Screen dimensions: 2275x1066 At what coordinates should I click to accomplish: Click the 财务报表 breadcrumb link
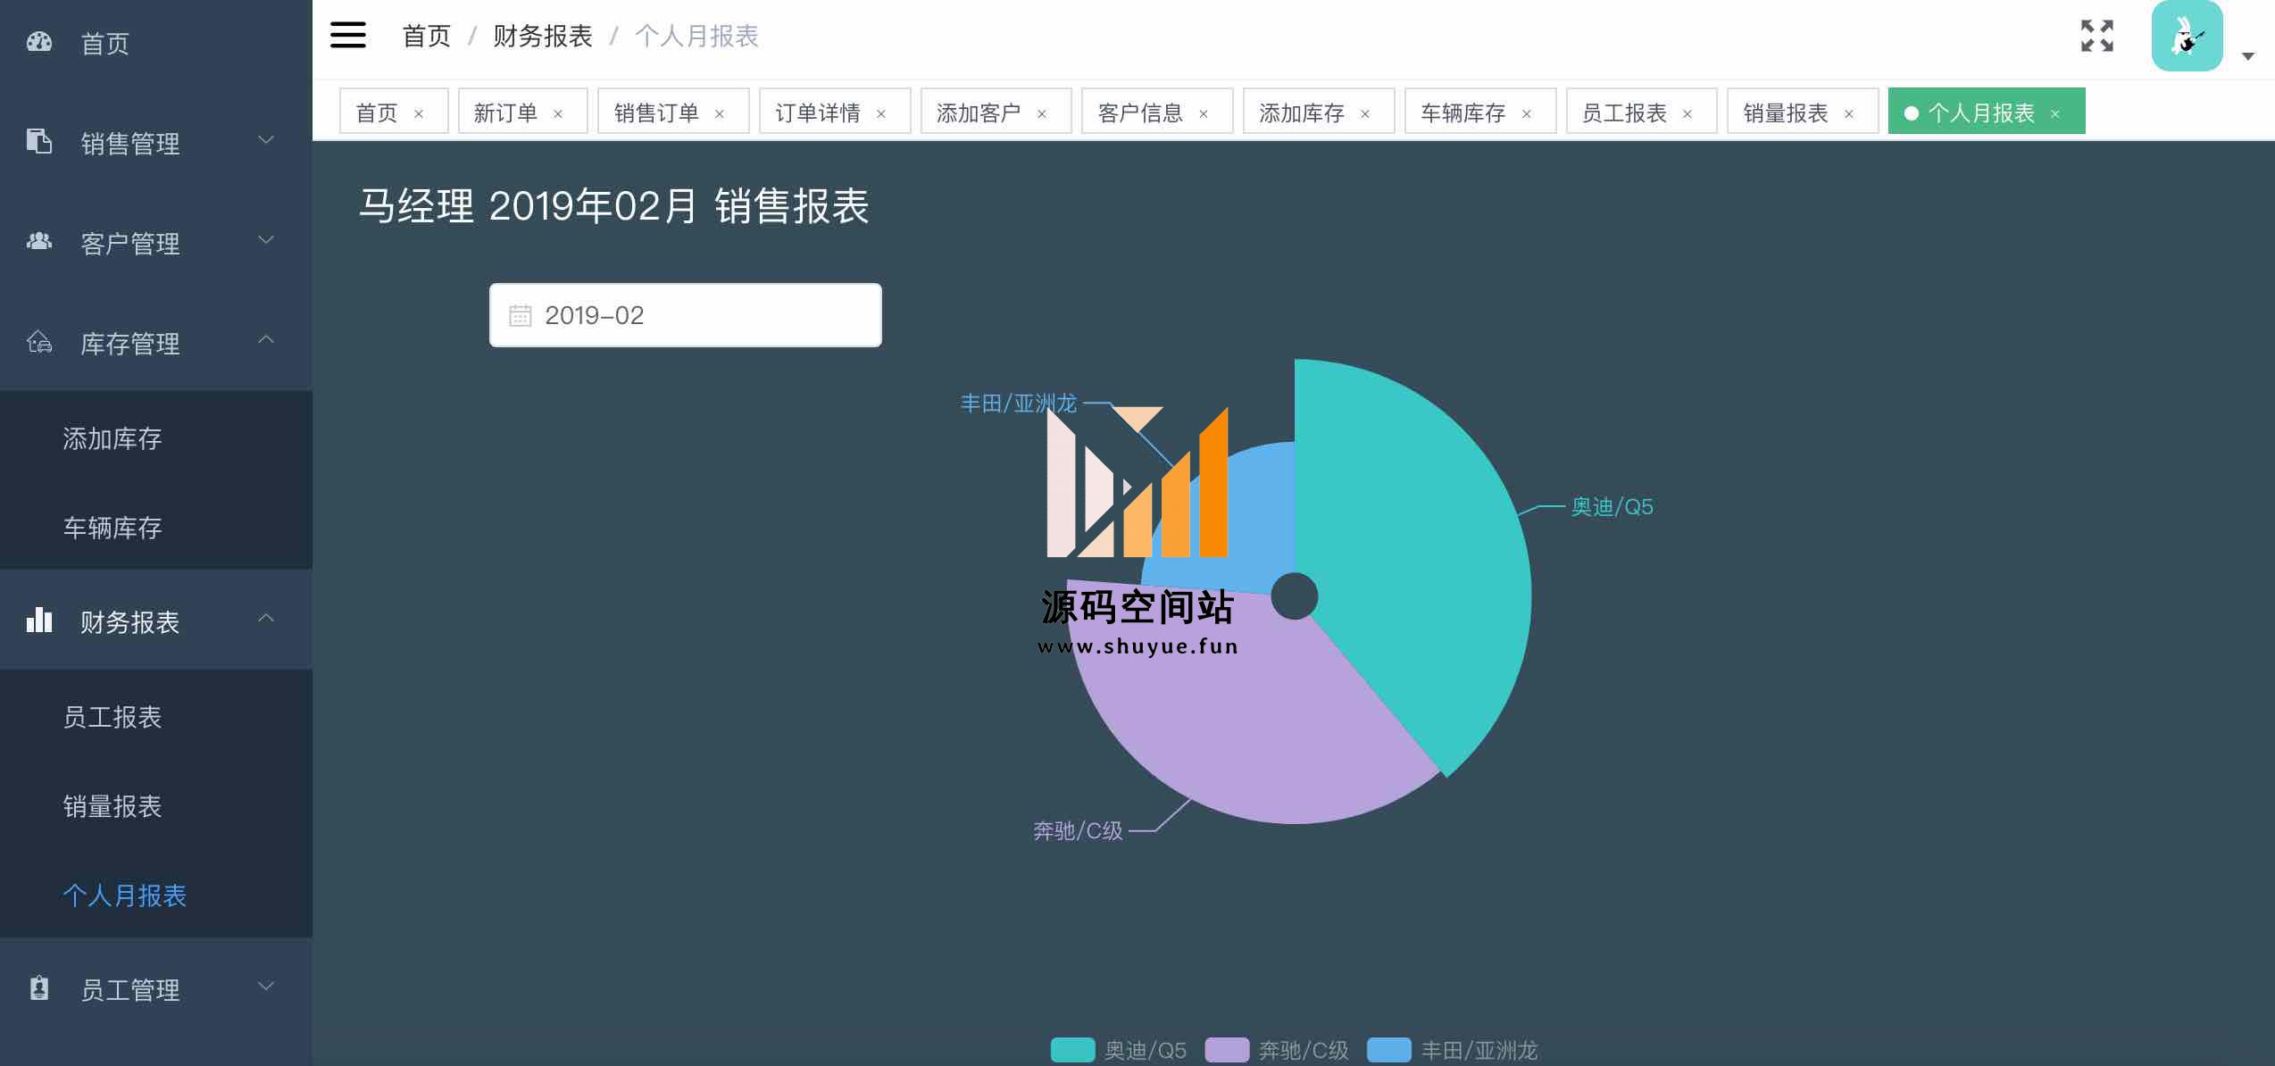pyautogui.click(x=543, y=36)
